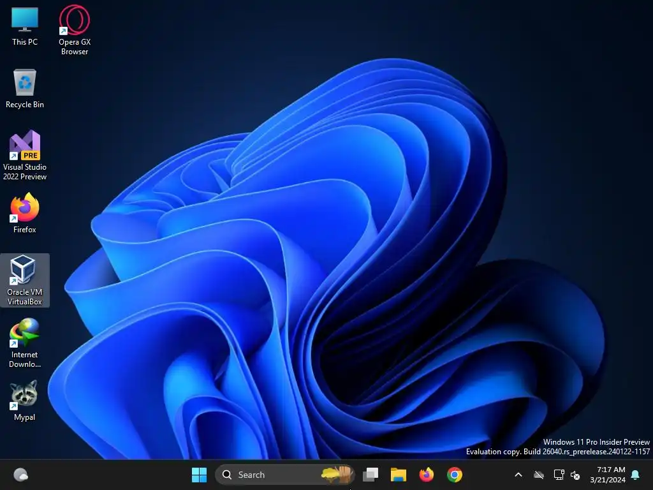Click the muted volume tray icon
The height and width of the screenshot is (490, 653).
pos(575,475)
